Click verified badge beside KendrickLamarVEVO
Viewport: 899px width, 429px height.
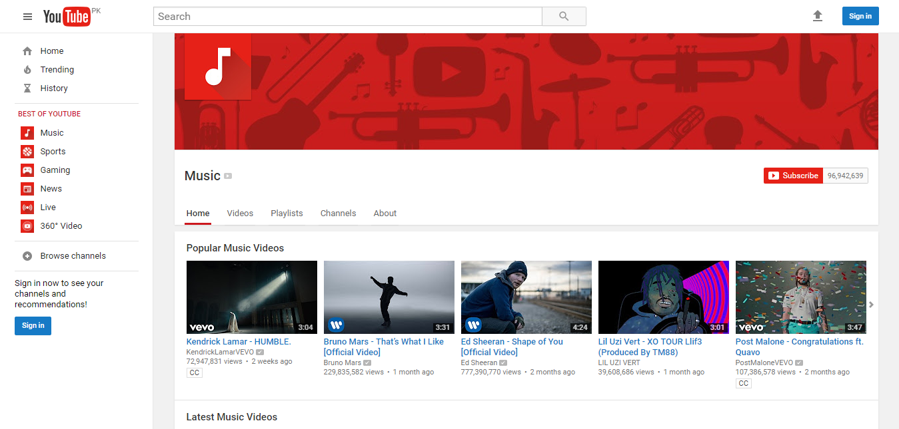(x=260, y=352)
